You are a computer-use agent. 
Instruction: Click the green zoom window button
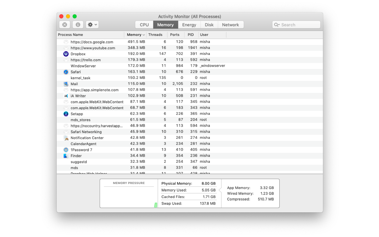pos(74,17)
